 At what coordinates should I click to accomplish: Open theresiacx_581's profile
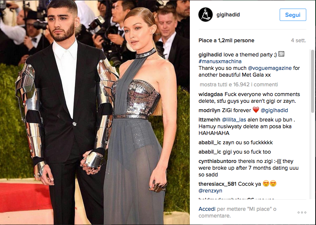coord(218,184)
